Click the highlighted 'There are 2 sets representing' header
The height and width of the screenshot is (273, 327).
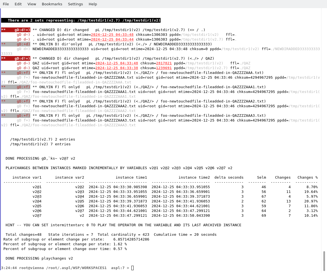coord(81,20)
